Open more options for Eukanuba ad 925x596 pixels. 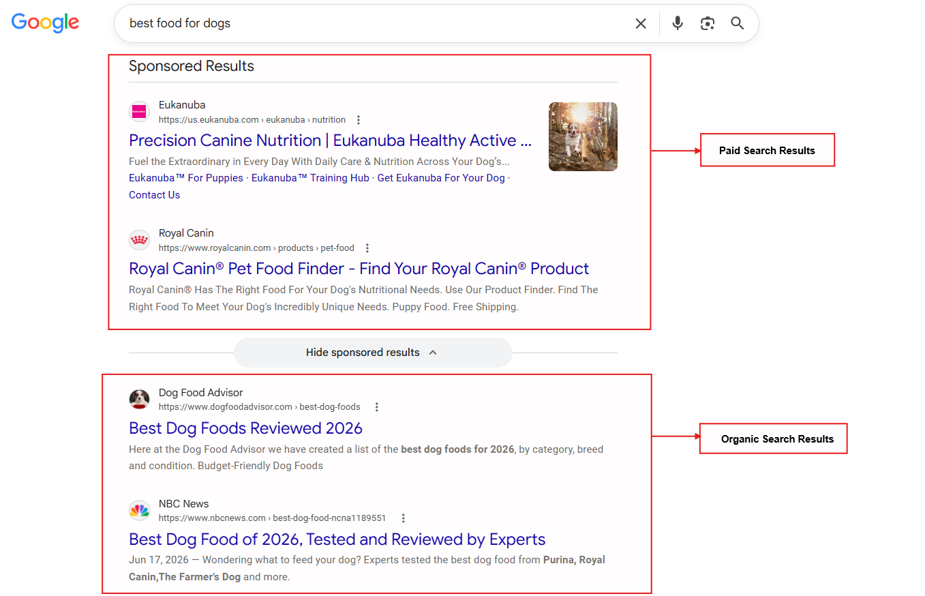coord(359,120)
